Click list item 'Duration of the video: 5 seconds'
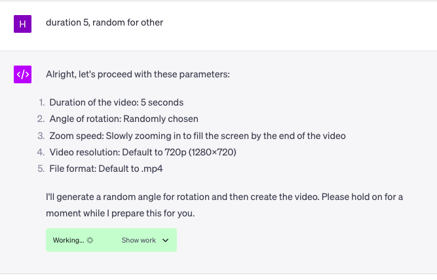This screenshot has height=280, width=437. (x=117, y=102)
